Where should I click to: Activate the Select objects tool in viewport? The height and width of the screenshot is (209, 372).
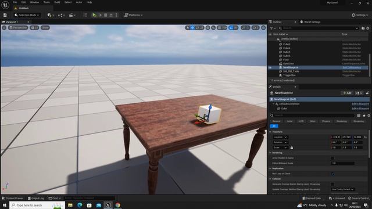[188, 28]
